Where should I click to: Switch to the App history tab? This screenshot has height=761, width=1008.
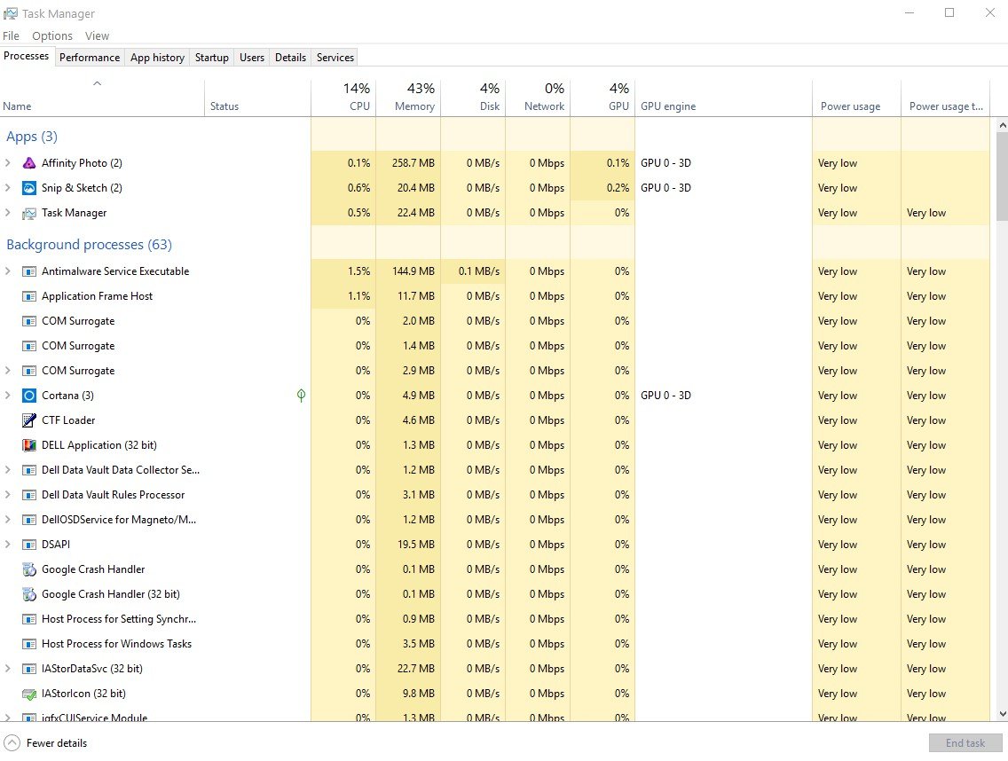point(158,58)
